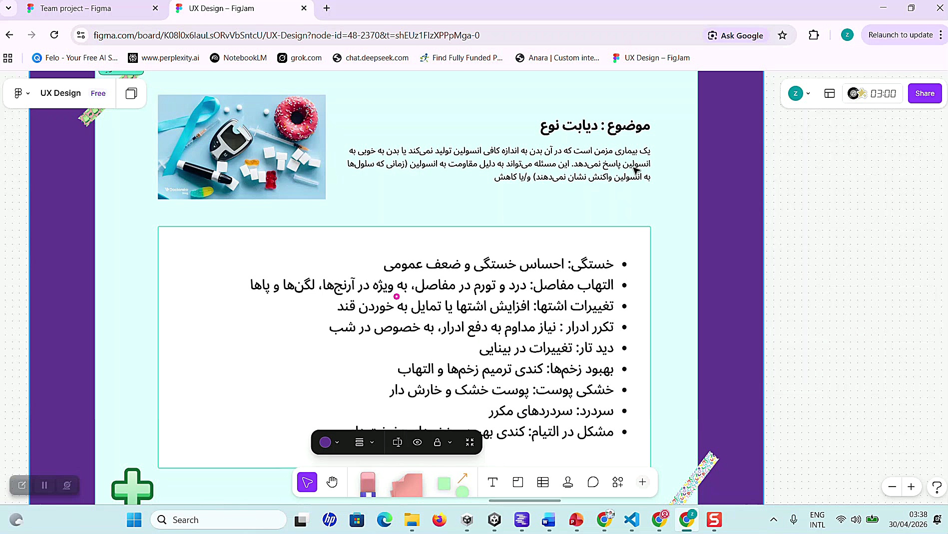
Task: Click the purple section color swatch
Action: 325,442
